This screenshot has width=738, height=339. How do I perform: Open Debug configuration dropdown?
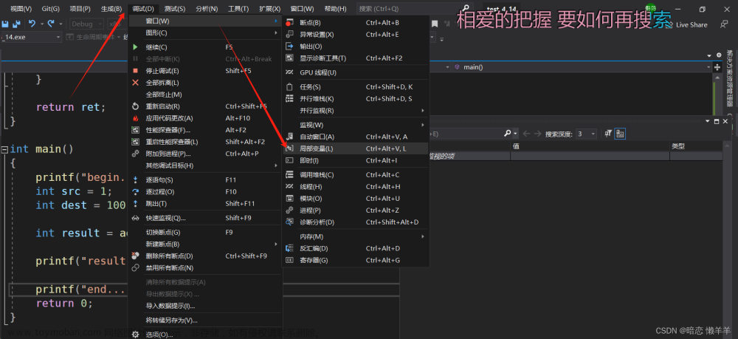[87, 24]
